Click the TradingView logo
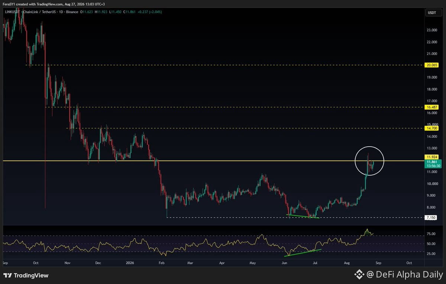This screenshot has width=446, height=284. 26,275
